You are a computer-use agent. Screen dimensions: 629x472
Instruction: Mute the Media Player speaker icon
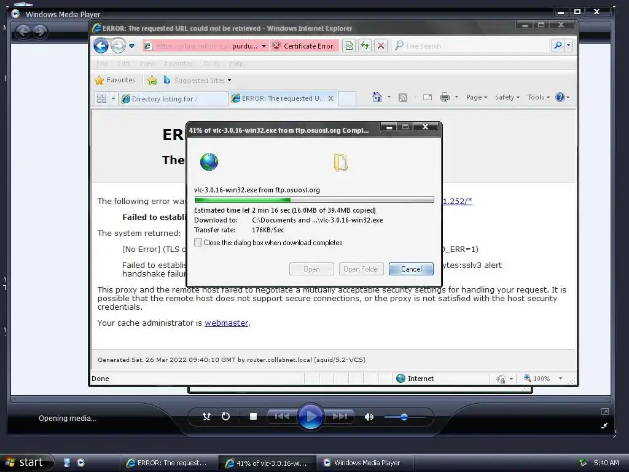pyautogui.click(x=369, y=417)
